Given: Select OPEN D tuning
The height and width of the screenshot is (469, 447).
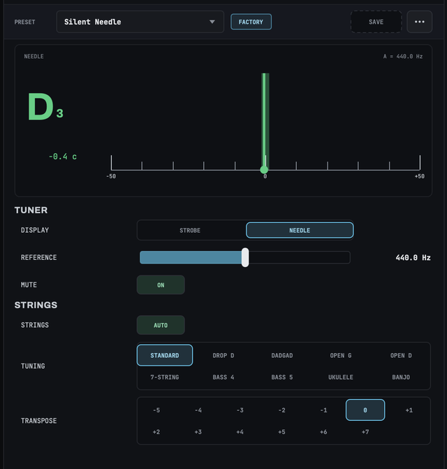Looking at the screenshot, I should pos(401,355).
